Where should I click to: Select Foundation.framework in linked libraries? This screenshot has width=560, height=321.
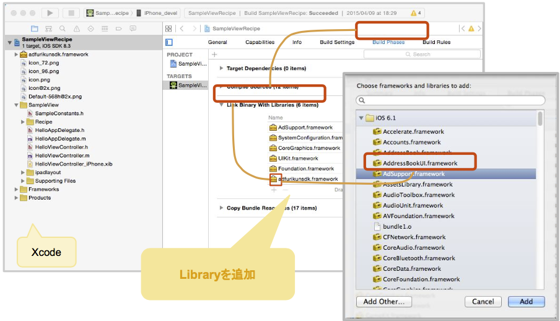point(306,169)
